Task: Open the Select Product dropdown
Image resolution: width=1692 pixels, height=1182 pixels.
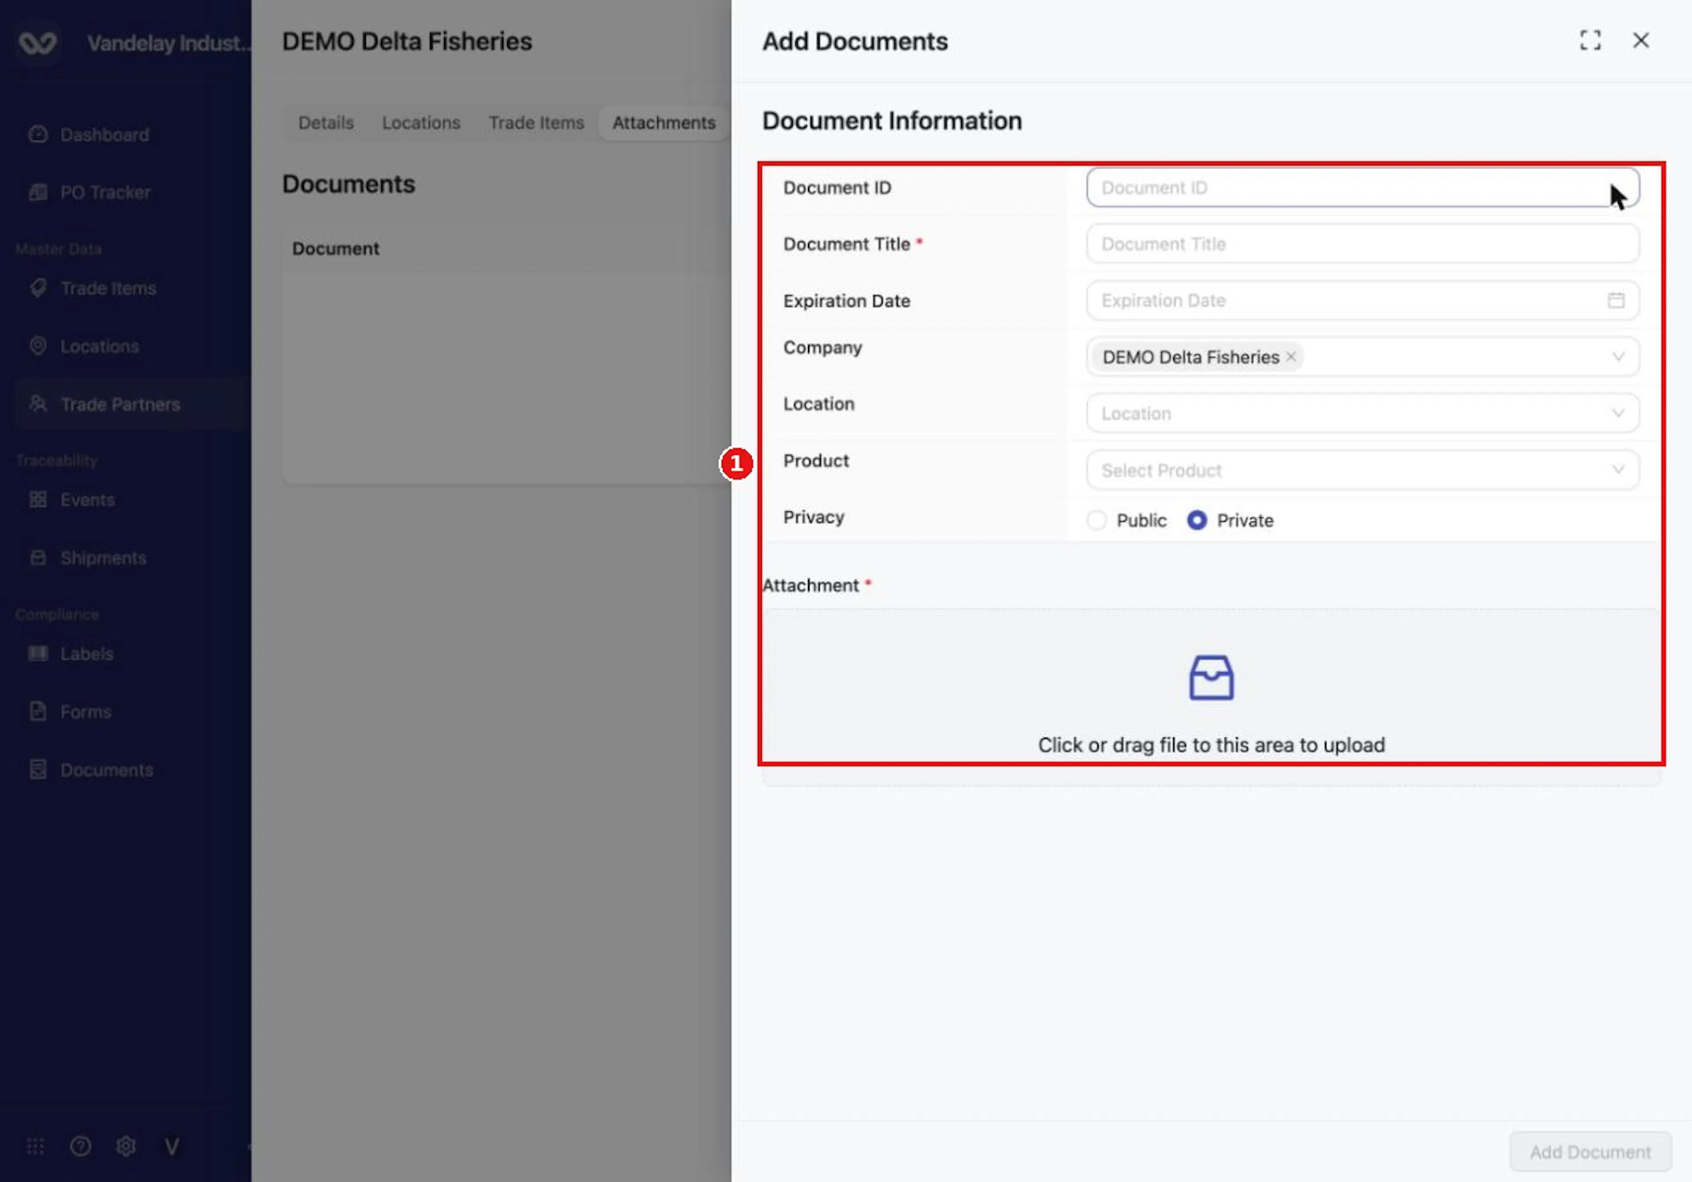Action: pyautogui.click(x=1362, y=470)
